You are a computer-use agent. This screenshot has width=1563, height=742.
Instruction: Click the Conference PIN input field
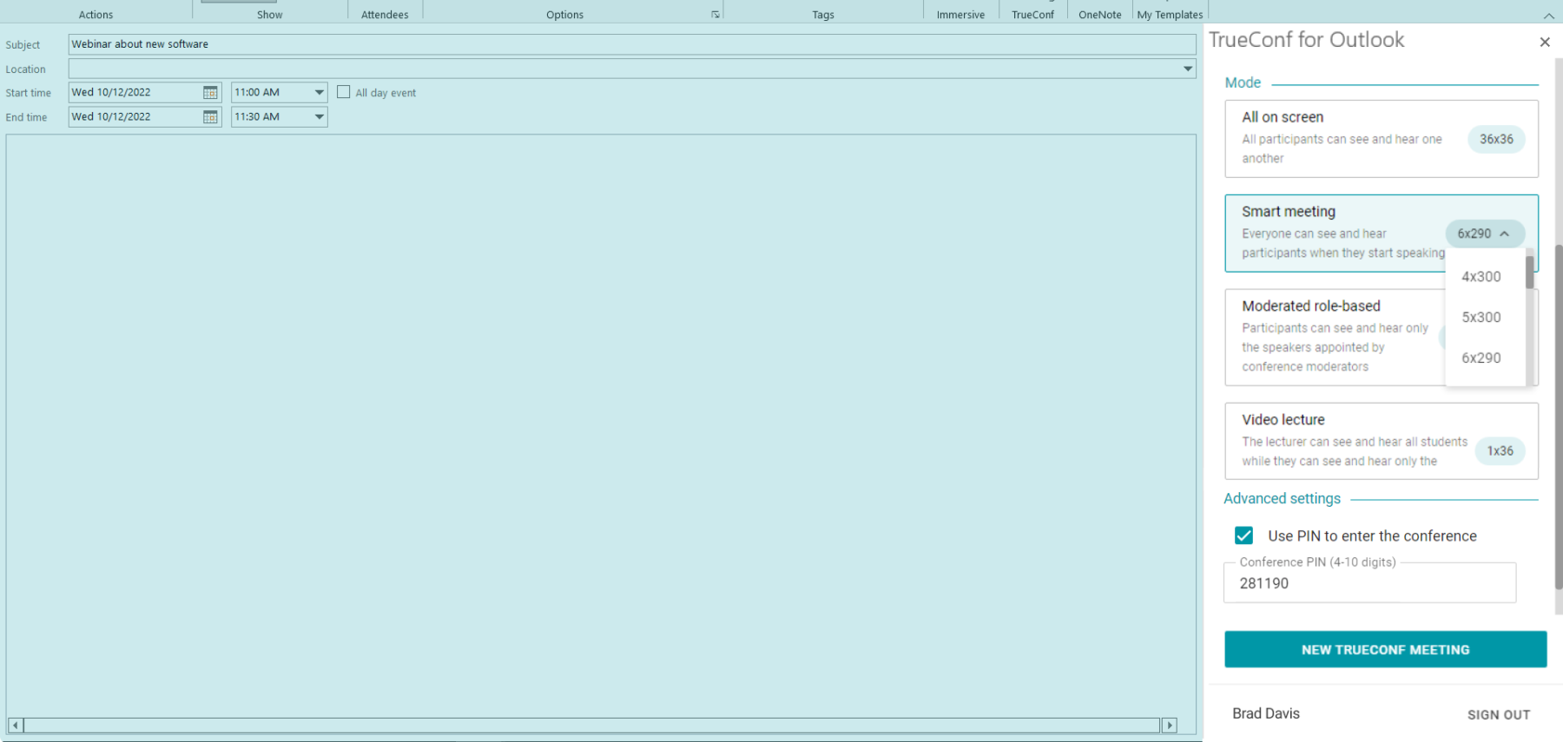1369,583
